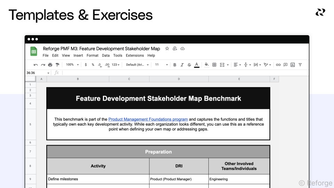Select the Product (Product Manager) cell
The width and height of the screenshot is (334, 188).
pos(179,179)
